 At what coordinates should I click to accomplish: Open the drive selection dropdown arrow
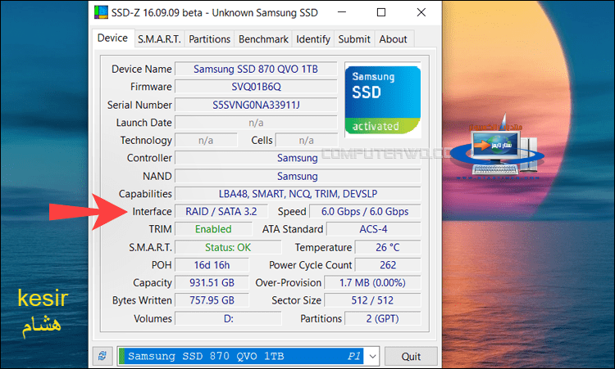click(x=372, y=357)
